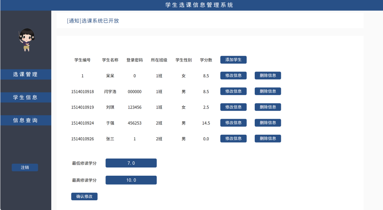Click the 添加学生 button
The width and height of the screenshot is (383, 210).
[233, 60]
